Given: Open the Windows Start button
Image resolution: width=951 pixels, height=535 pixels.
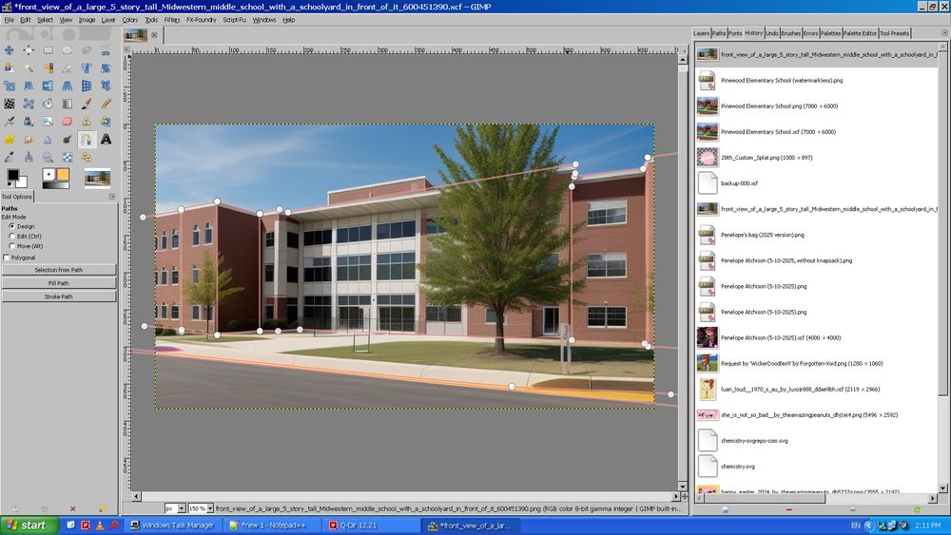Looking at the screenshot, I should pyautogui.click(x=29, y=525).
